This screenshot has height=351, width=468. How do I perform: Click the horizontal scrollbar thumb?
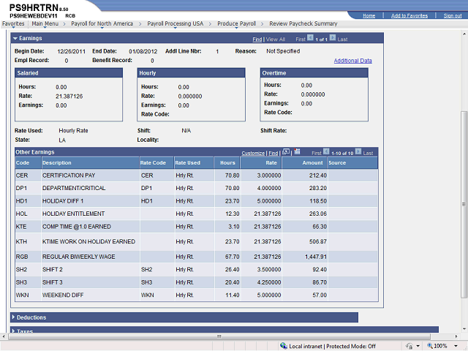[219, 336]
